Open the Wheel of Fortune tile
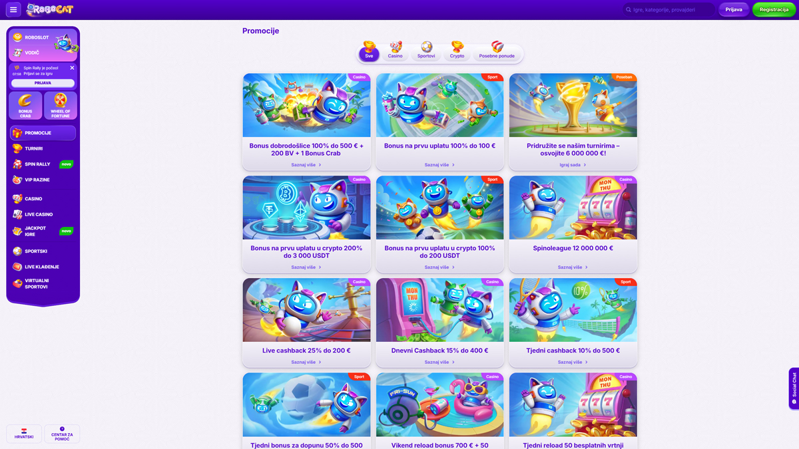799x449 pixels. pos(61,106)
